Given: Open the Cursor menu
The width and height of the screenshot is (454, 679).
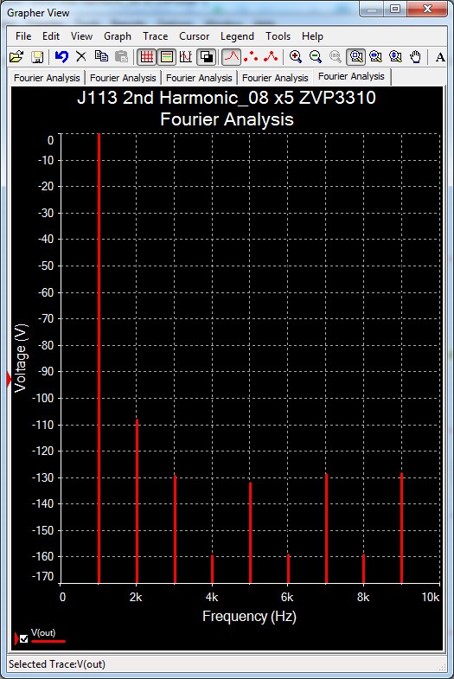Looking at the screenshot, I should tap(194, 36).
